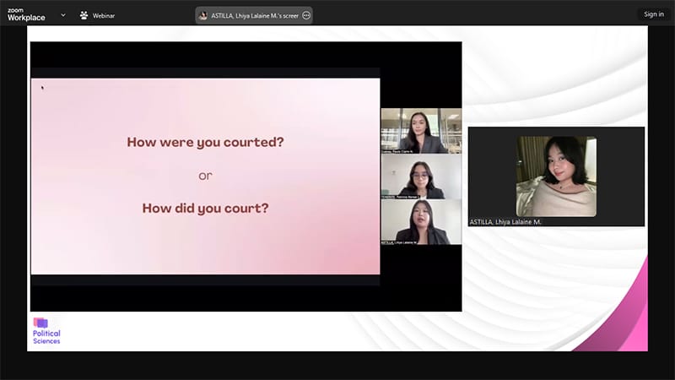
Task: Click the Political Sciences text label
Action: click(x=46, y=338)
